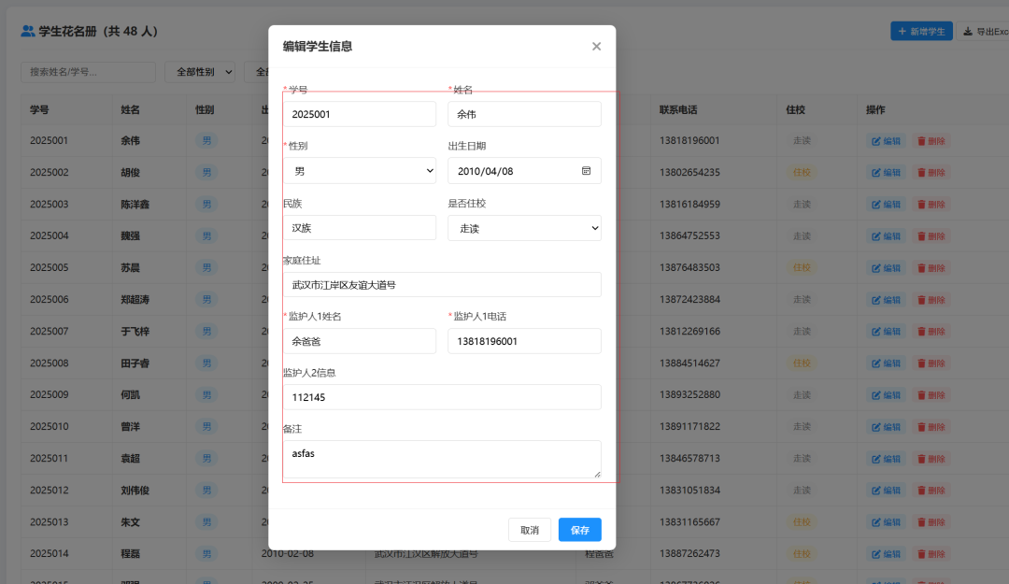Viewport: 1009px width, 584px height.
Task: Click edit for student 2025001 余伟
Action: tap(886, 141)
